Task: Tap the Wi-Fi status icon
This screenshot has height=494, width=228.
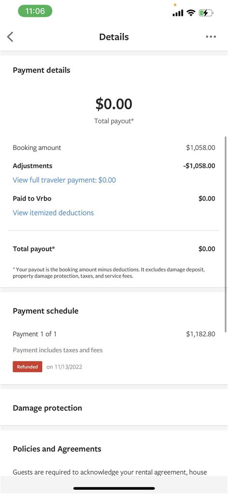Action: [190, 13]
